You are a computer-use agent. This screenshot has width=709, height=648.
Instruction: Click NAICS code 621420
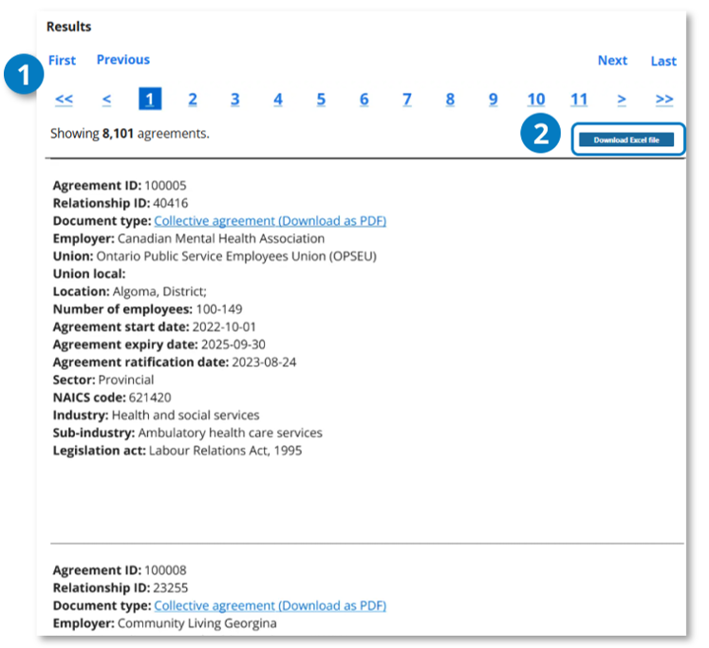pos(150,398)
